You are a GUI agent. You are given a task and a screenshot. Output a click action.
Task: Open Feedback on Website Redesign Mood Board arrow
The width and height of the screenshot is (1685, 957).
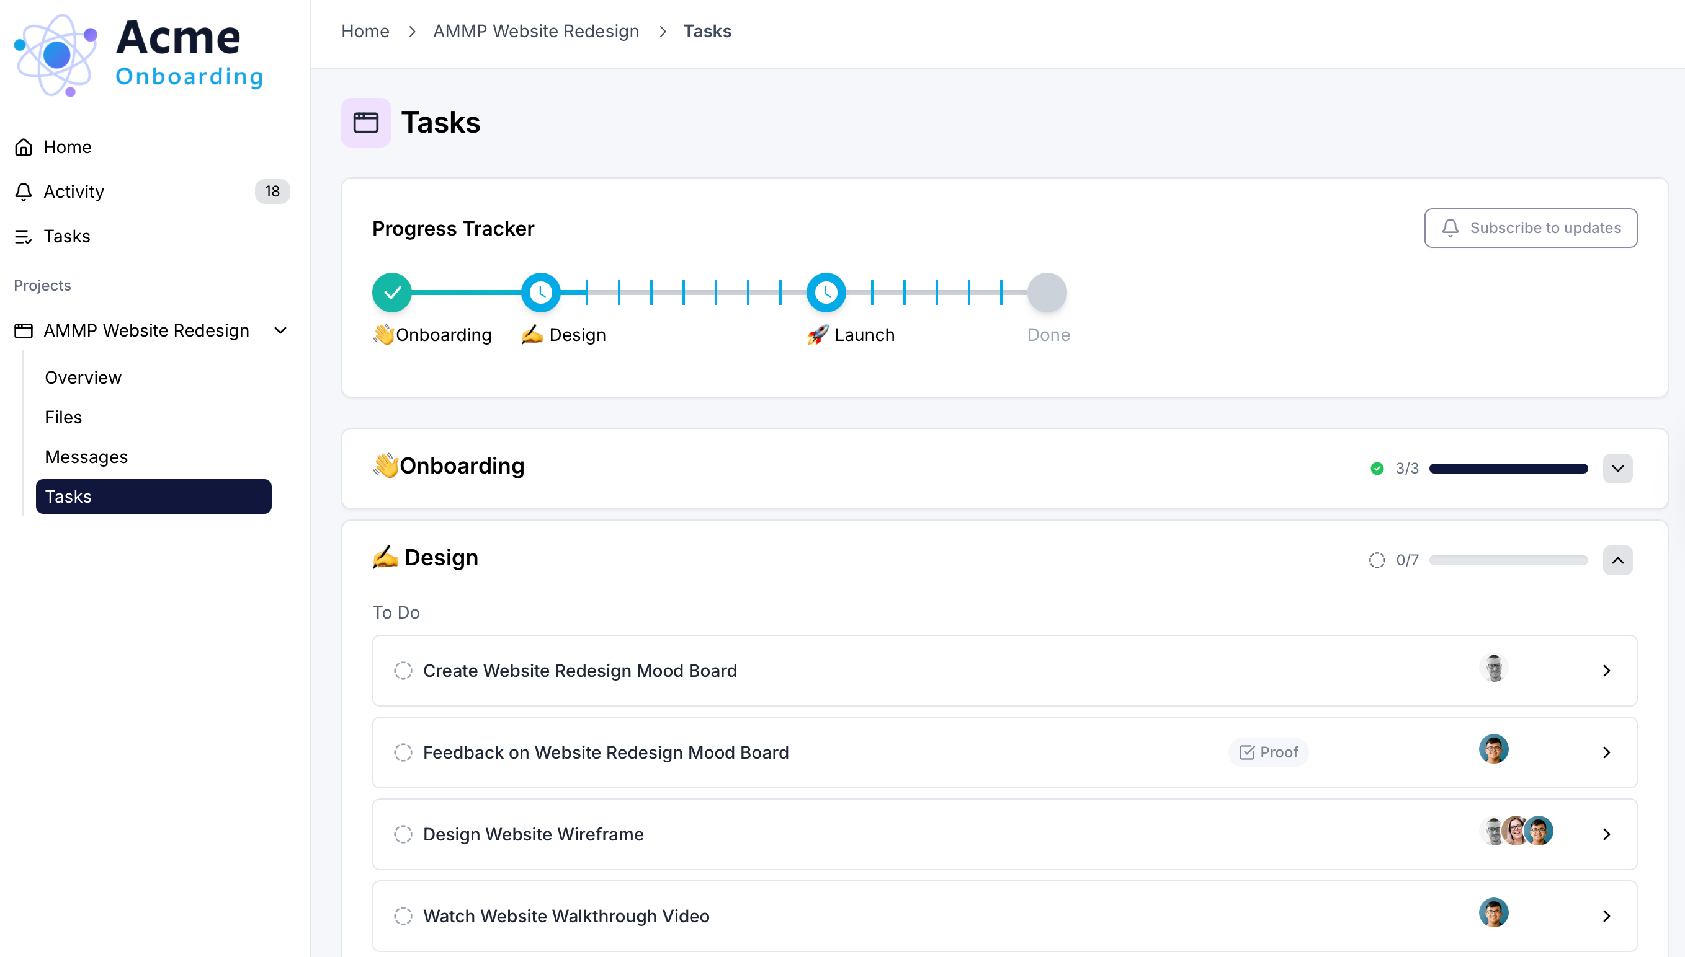click(x=1606, y=752)
